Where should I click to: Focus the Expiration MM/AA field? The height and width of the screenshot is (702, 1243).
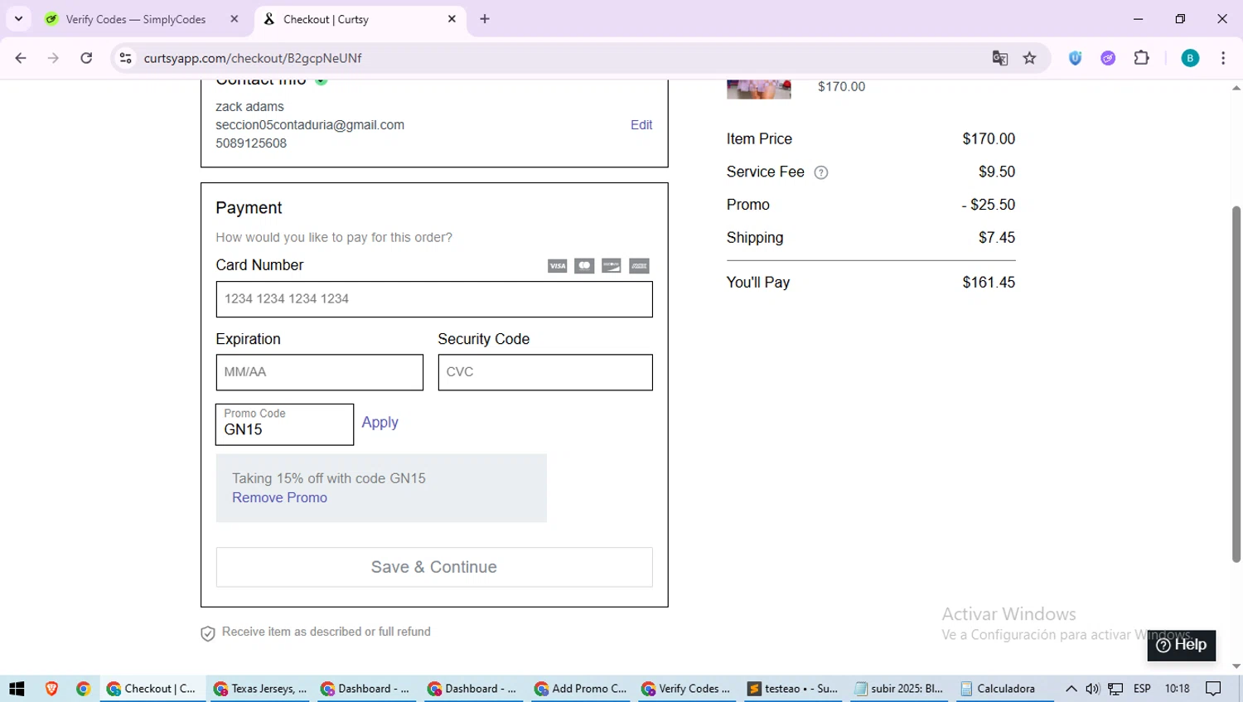(319, 372)
